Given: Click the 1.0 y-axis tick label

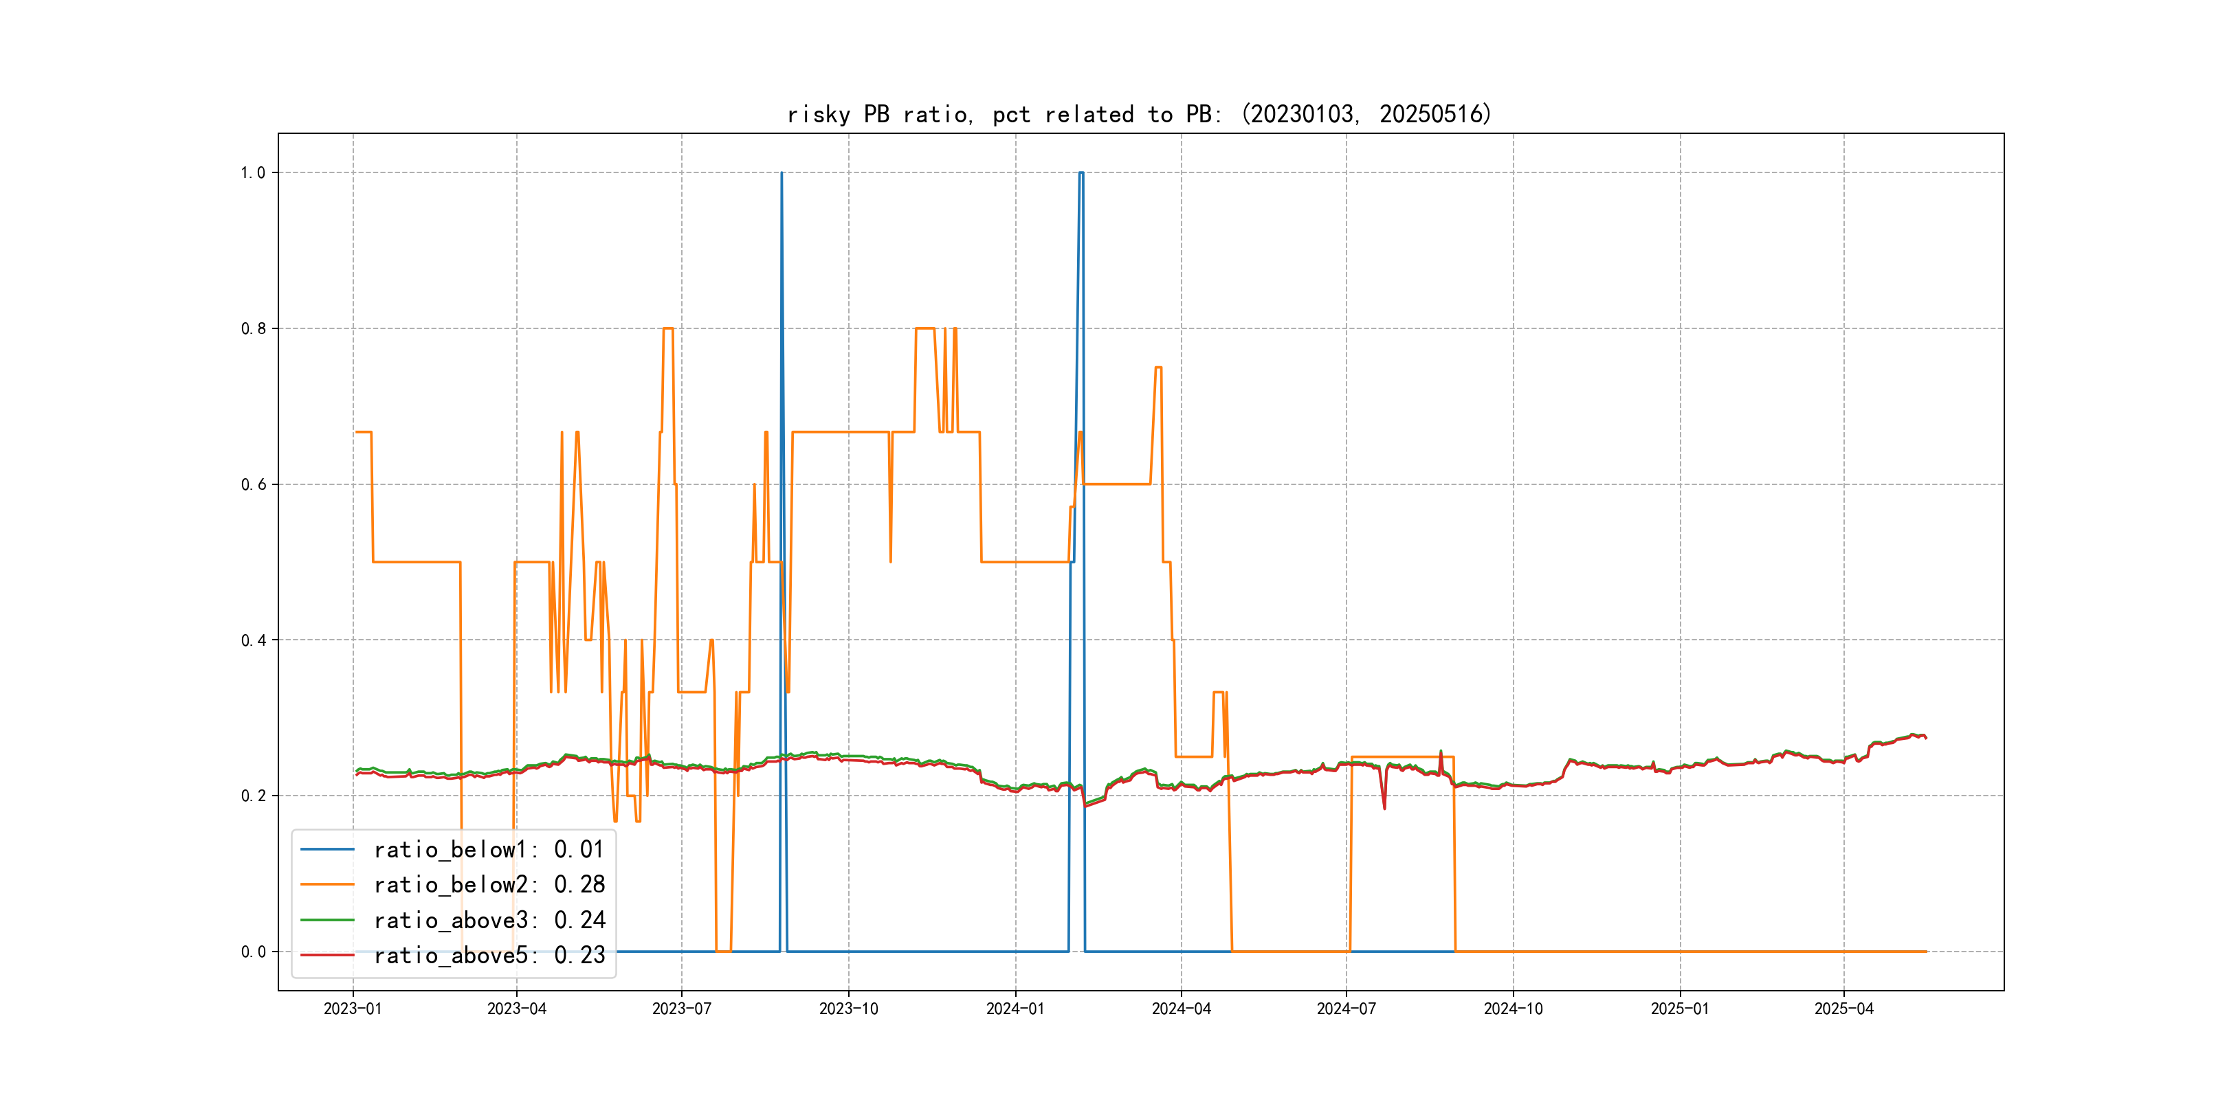Looking at the screenshot, I should pyautogui.click(x=252, y=173).
